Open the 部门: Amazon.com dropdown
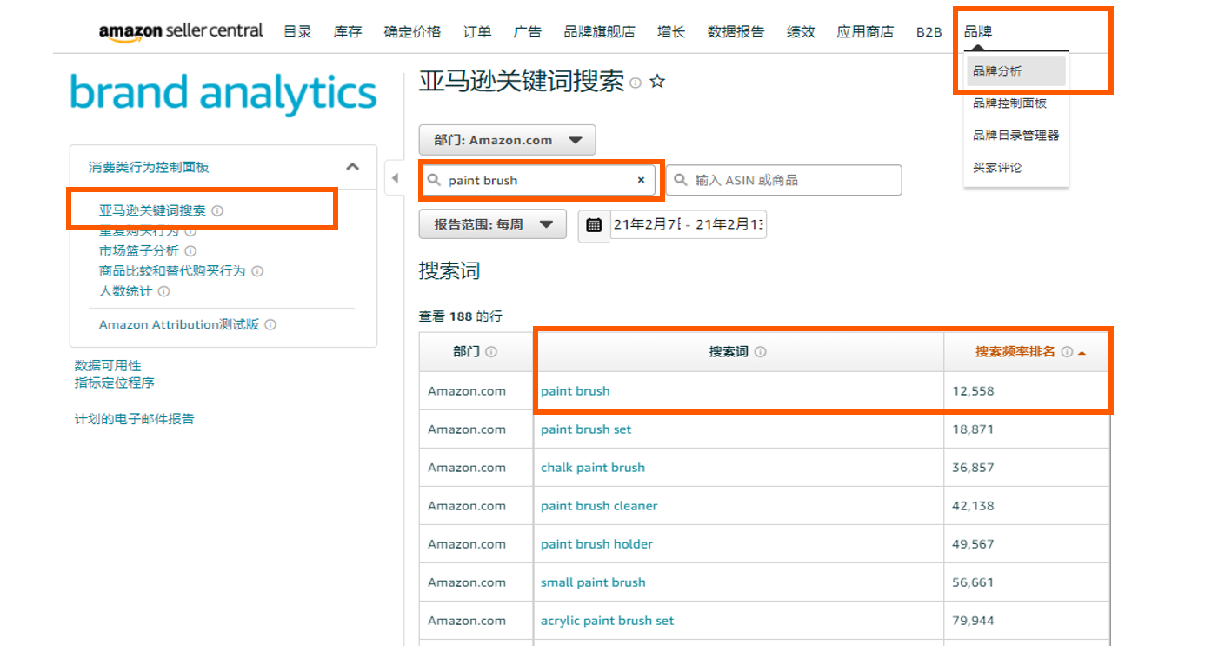This screenshot has width=1205, height=652. click(x=507, y=140)
